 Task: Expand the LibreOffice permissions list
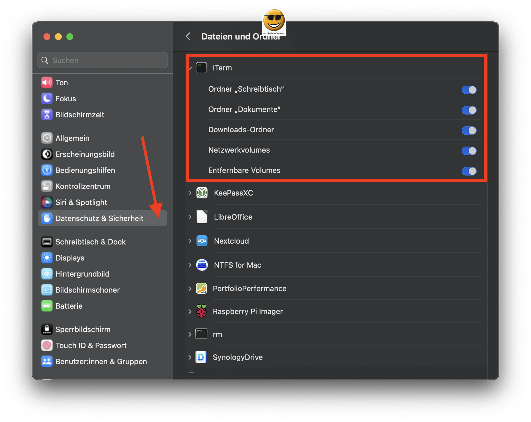point(190,217)
